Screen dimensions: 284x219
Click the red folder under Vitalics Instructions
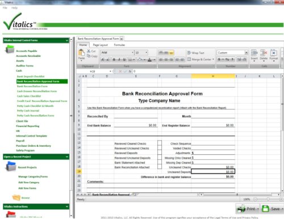[x=11, y=214]
